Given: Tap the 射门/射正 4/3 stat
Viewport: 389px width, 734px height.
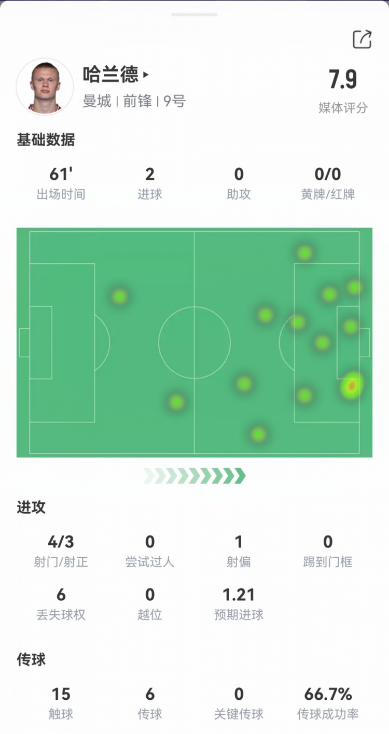Looking at the screenshot, I should (x=61, y=551).
